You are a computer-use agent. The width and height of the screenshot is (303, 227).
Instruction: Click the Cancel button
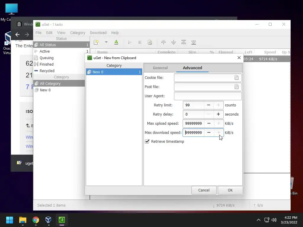point(204,190)
